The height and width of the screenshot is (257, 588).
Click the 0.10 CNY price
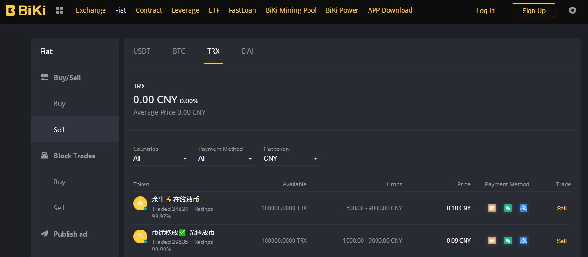pos(458,208)
